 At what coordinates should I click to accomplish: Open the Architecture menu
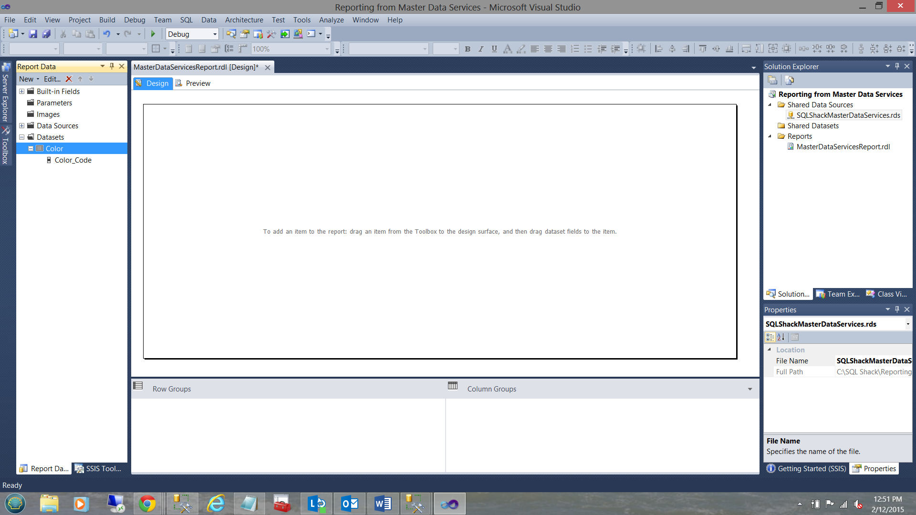pos(244,20)
